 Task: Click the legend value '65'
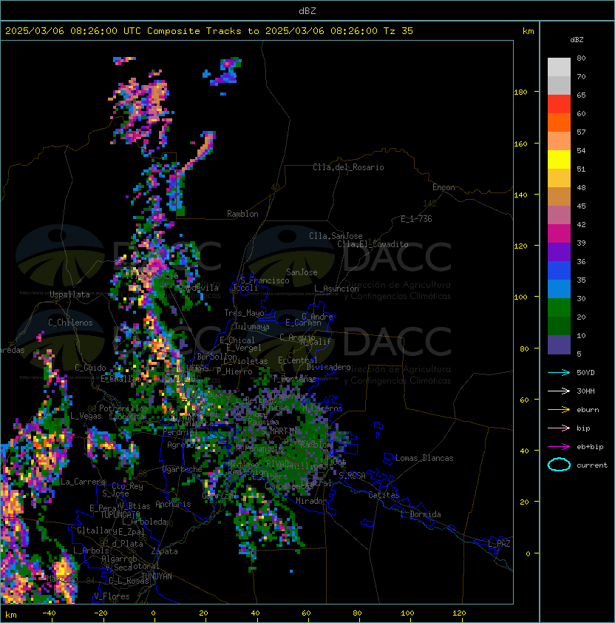point(581,95)
